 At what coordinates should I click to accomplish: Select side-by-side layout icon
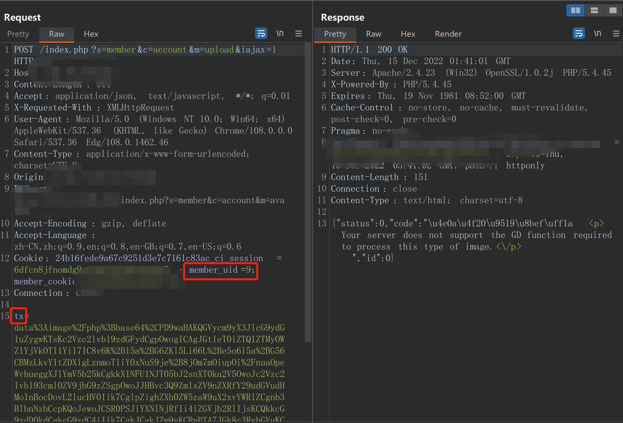[575, 10]
